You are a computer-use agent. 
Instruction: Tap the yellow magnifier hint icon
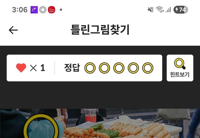click(x=180, y=64)
